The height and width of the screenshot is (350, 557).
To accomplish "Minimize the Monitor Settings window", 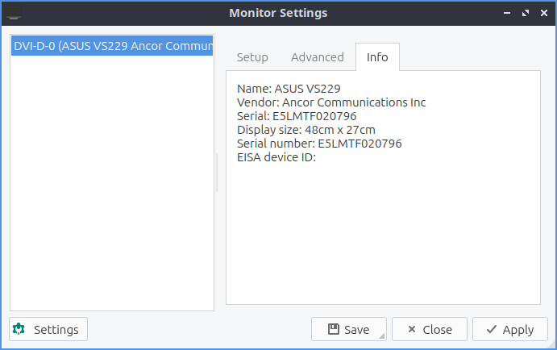I will (508, 14).
